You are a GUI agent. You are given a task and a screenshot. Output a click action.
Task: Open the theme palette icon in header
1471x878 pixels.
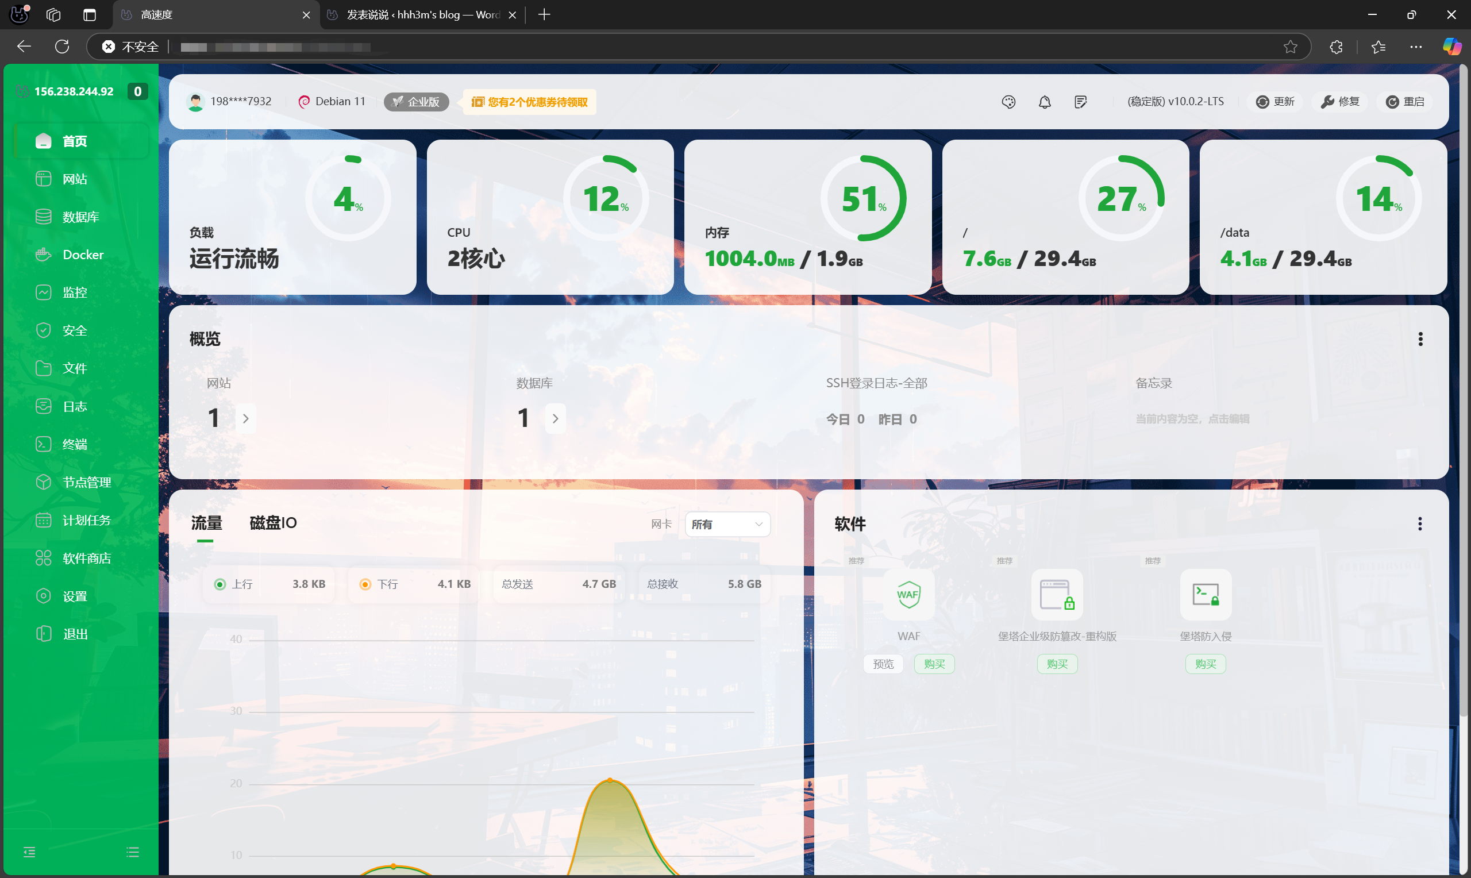pos(1008,102)
